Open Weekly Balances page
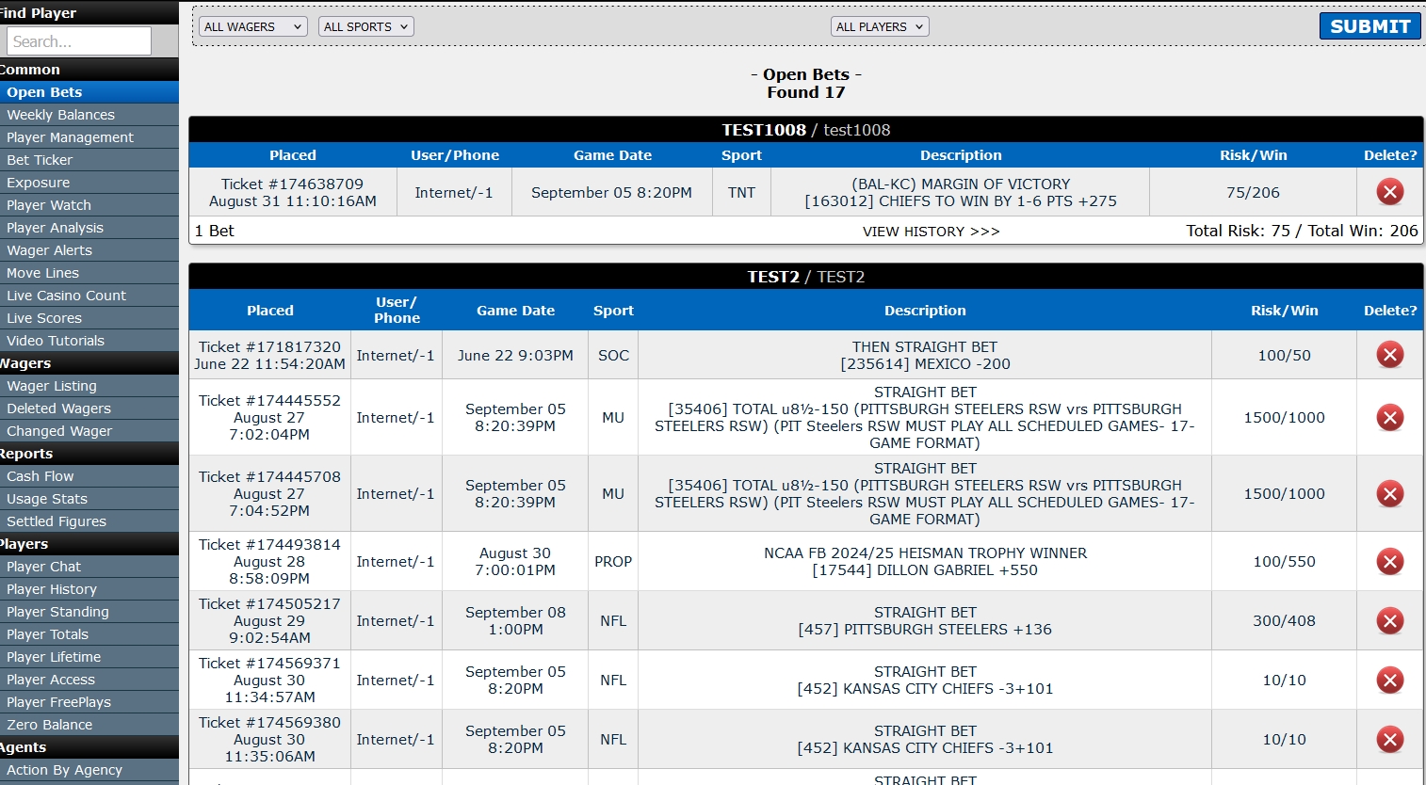The image size is (1426, 785). [89, 115]
